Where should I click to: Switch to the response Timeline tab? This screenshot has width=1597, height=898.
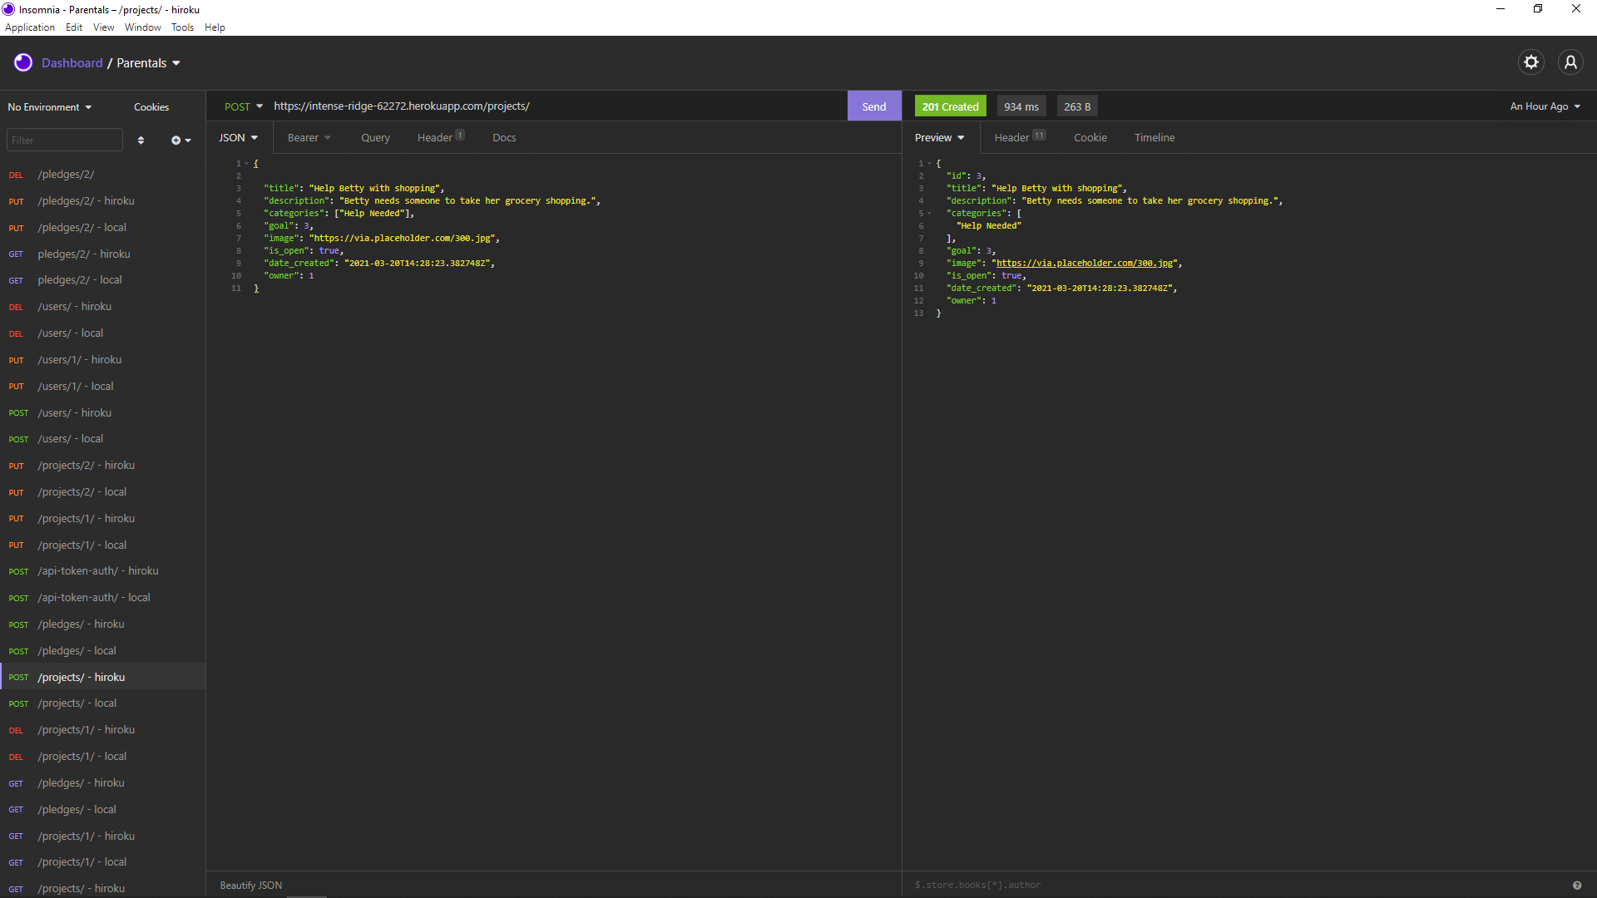pos(1154,138)
